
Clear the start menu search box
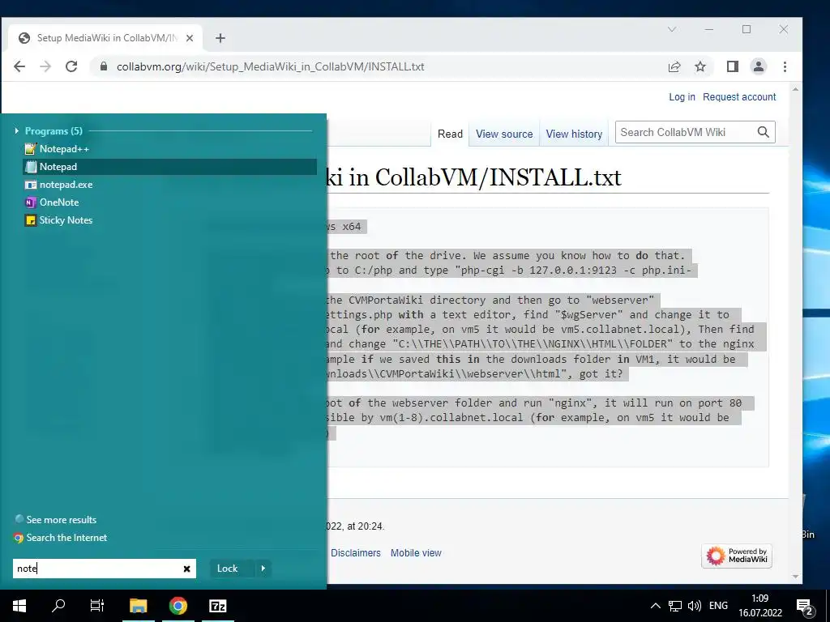tap(187, 569)
